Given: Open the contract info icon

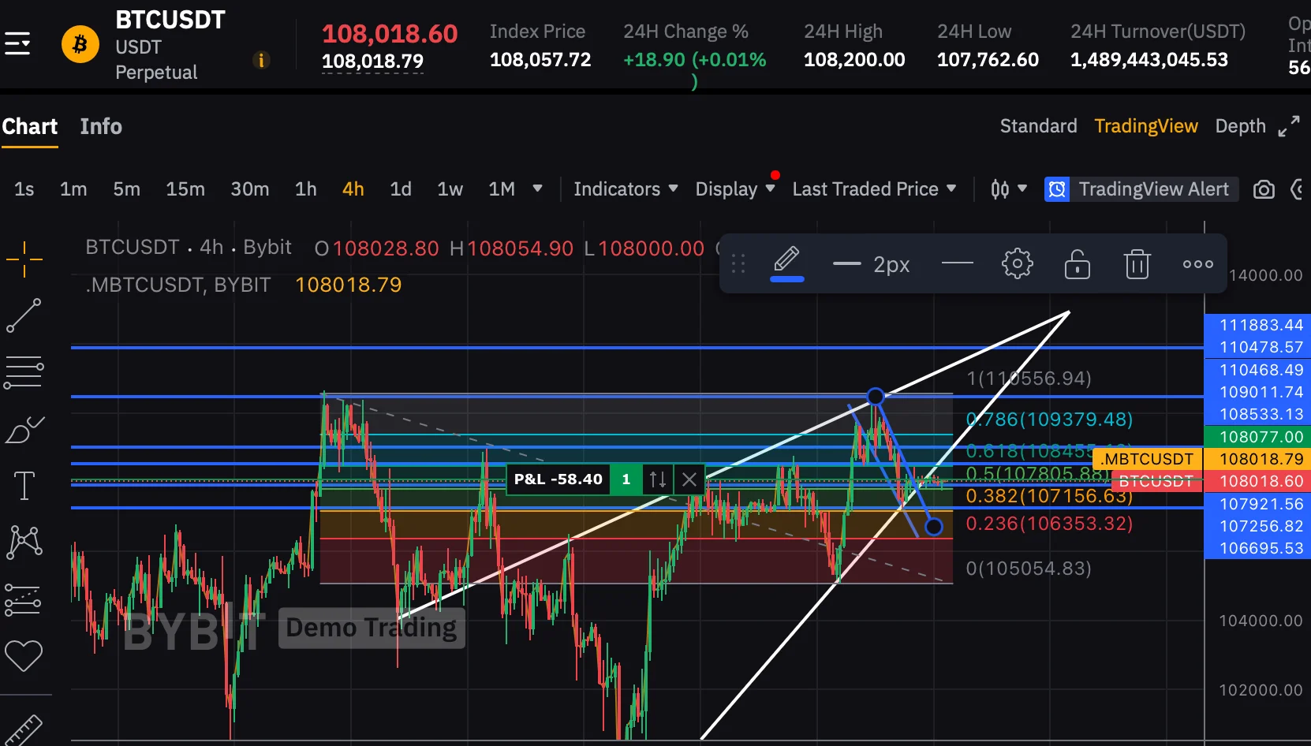Looking at the screenshot, I should [x=261, y=60].
